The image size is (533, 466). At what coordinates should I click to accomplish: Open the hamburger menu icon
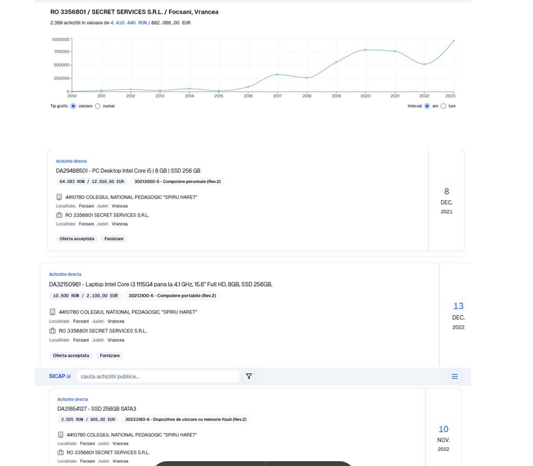[x=454, y=377]
